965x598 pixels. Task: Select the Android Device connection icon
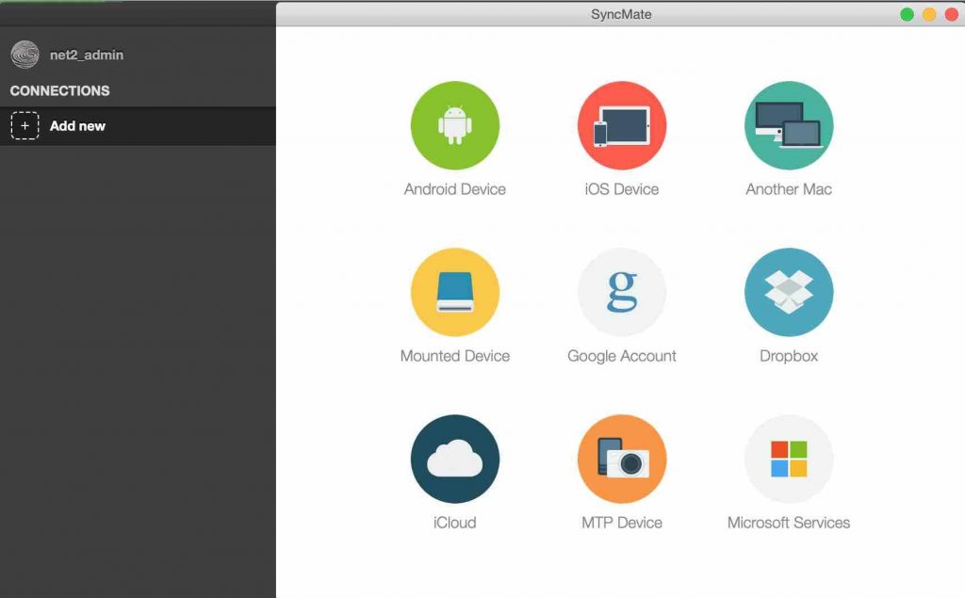coord(455,125)
